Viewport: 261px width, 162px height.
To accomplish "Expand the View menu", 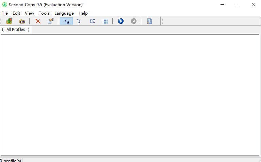I will tap(30, 13).
